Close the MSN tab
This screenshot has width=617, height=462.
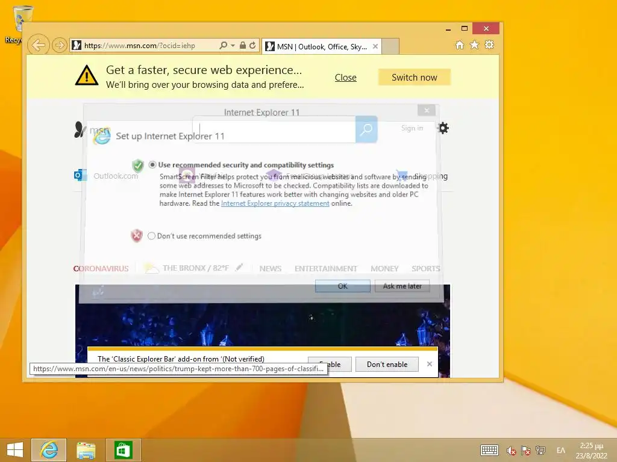pos(375,46)
